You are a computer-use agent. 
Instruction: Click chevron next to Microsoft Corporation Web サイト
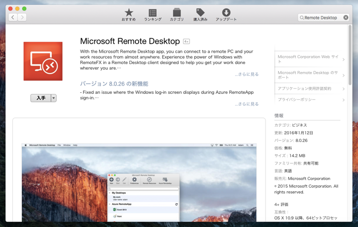coord(344,60)
